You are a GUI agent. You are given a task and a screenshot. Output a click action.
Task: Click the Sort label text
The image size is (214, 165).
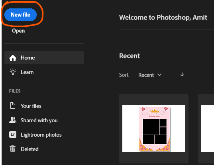point(124,75)
